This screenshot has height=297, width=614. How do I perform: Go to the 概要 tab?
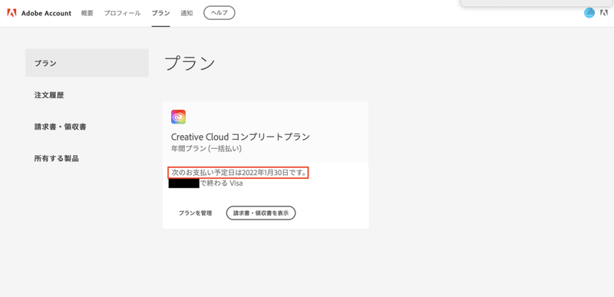click(87, 13)
